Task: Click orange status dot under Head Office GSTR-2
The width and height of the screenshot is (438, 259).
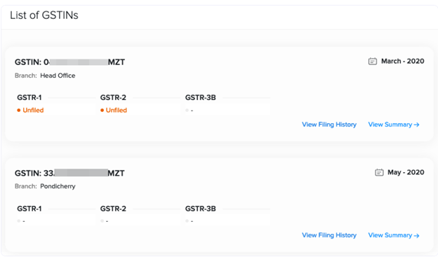Action: click(x=102, y=111)
